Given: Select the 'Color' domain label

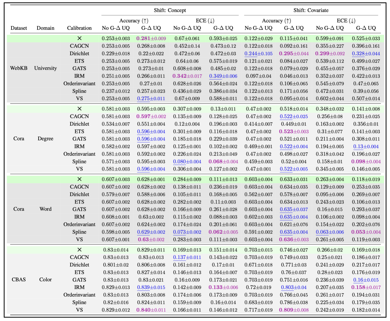Looking at the screenshot, I should pos(46,279).
